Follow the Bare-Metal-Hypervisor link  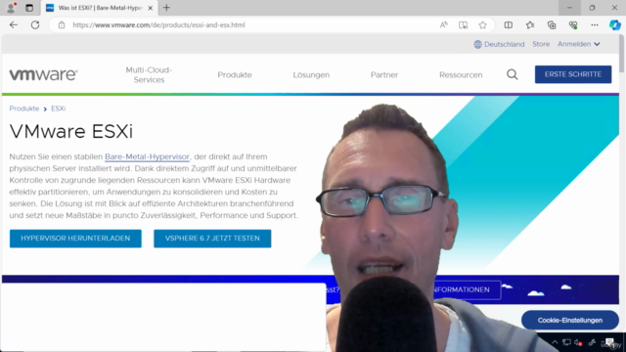point(147,156)
